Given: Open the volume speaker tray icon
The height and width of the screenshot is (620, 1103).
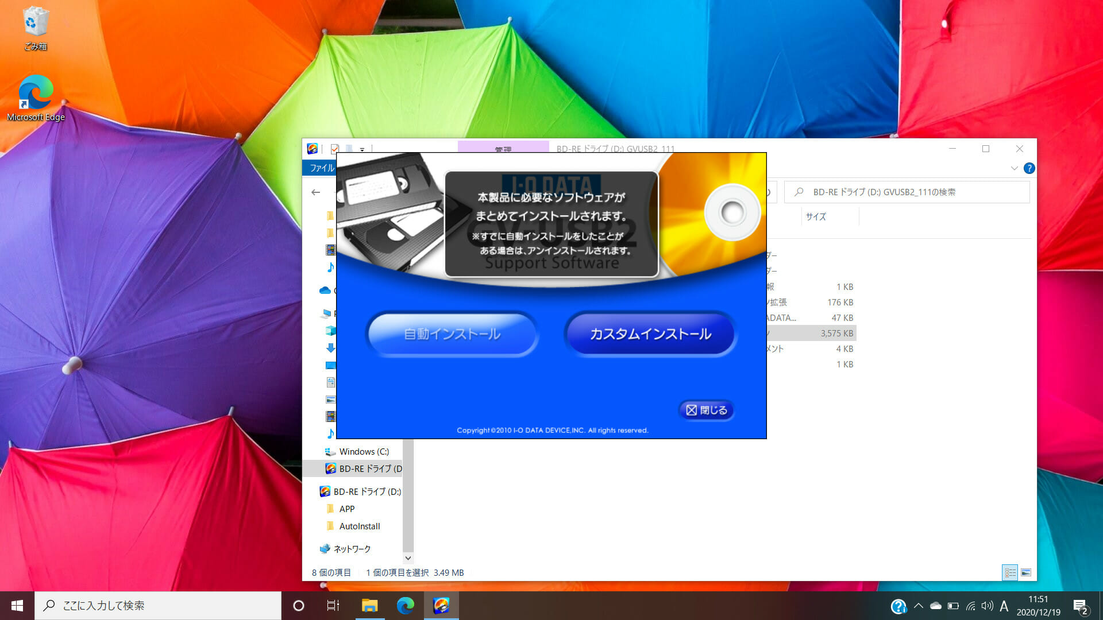Looking at the screenshot, I should click(987, 606).
